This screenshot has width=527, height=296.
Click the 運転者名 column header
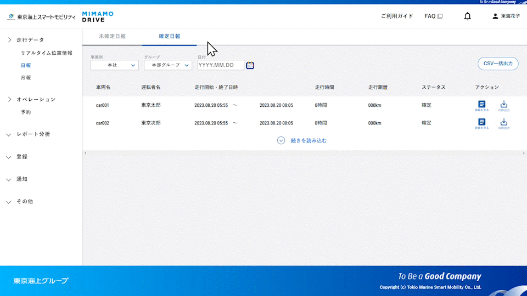[x=151, y=87]
